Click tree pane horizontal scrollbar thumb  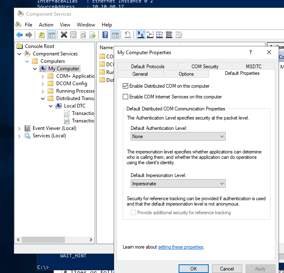click(x=43, y=239)
